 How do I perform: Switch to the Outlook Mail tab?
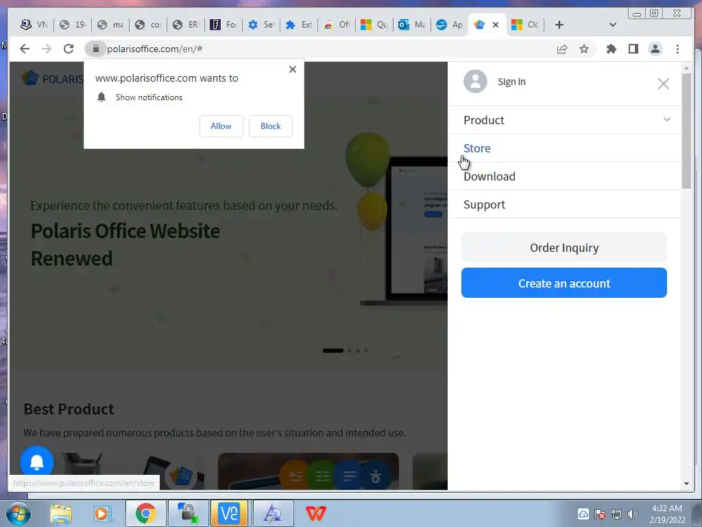(x=411, y=25)
